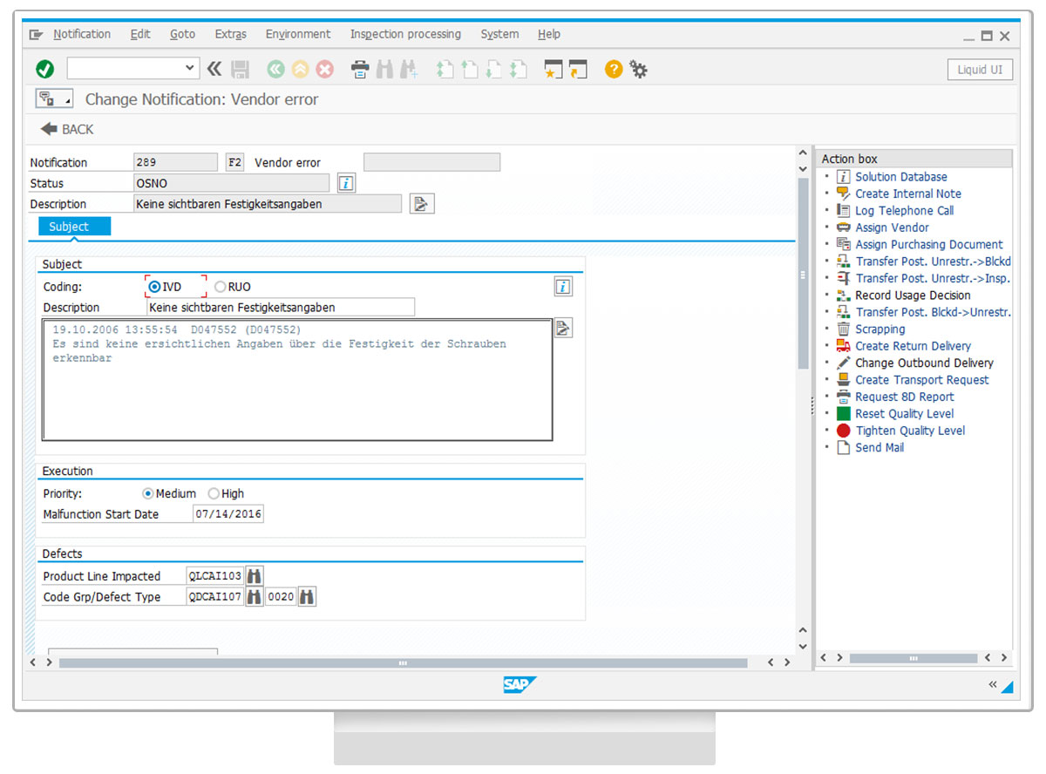Click the orange Help question mark icon
The width and height of the screenshot is (1046, 774).
pos(614,70)
